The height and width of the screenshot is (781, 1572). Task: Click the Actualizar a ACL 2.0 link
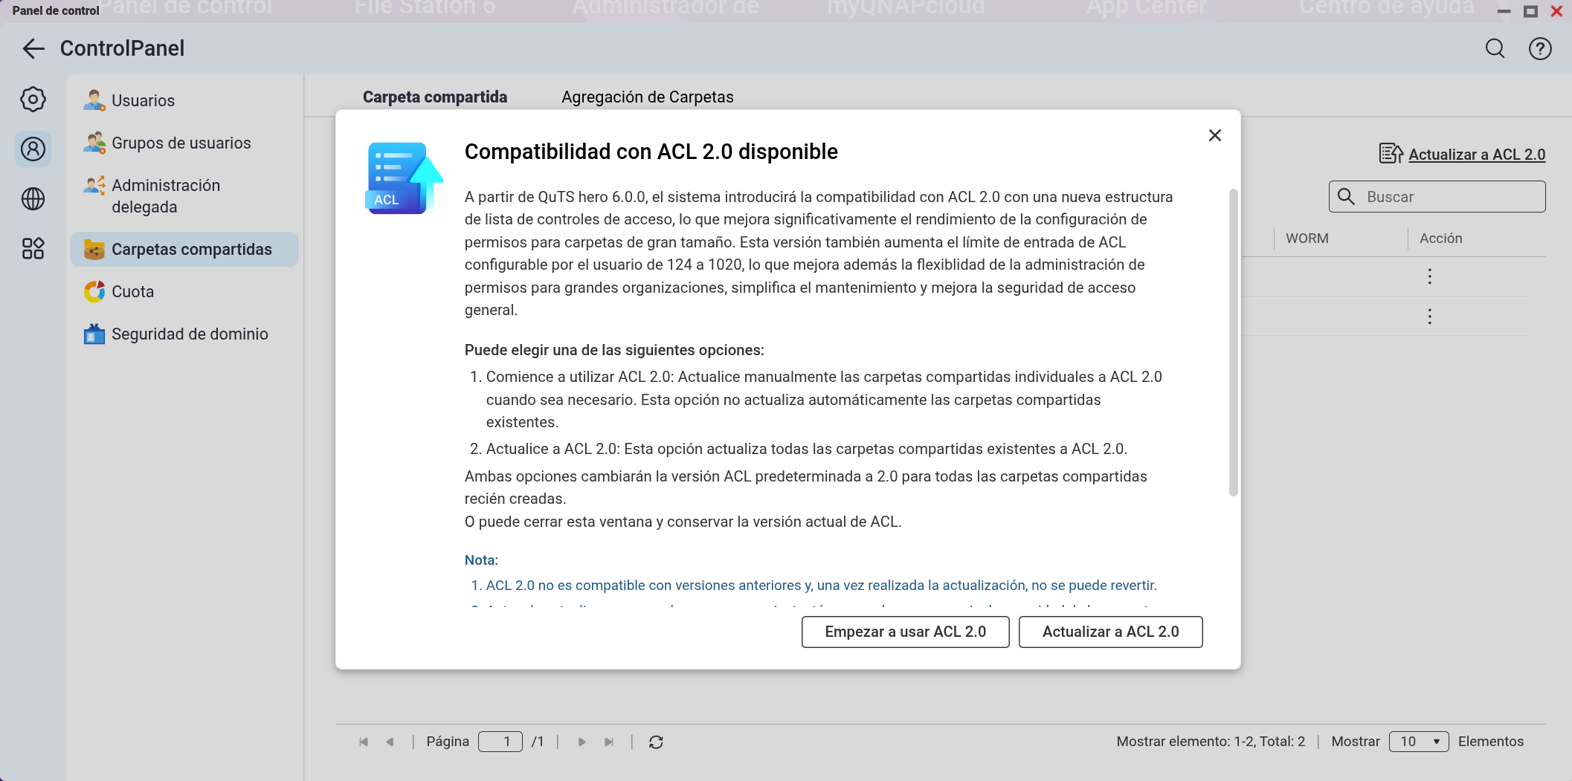(1476, 155)
